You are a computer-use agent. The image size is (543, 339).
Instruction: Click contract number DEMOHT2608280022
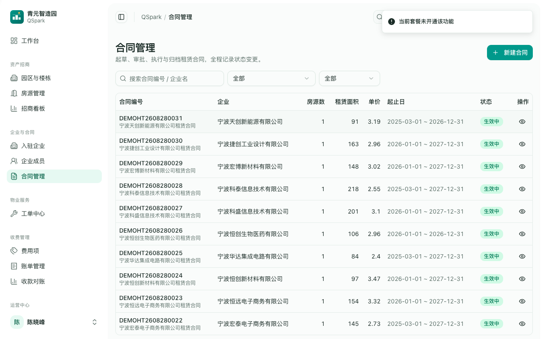[151, 320]
